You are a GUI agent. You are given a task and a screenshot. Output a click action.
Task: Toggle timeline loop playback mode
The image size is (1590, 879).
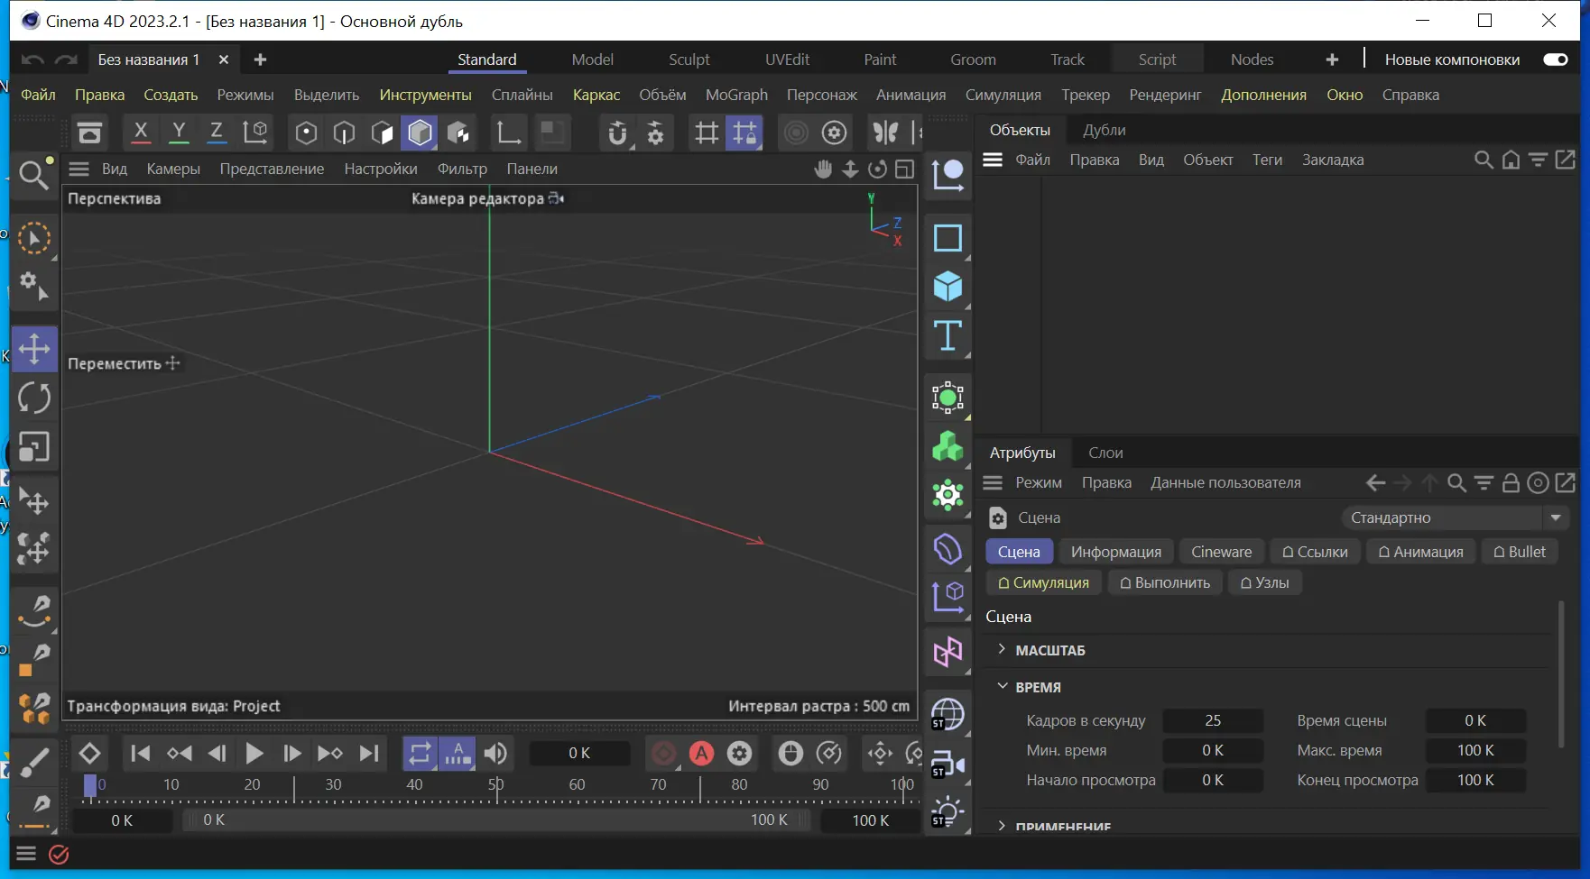pyautogui.click(x=420, y=753)
